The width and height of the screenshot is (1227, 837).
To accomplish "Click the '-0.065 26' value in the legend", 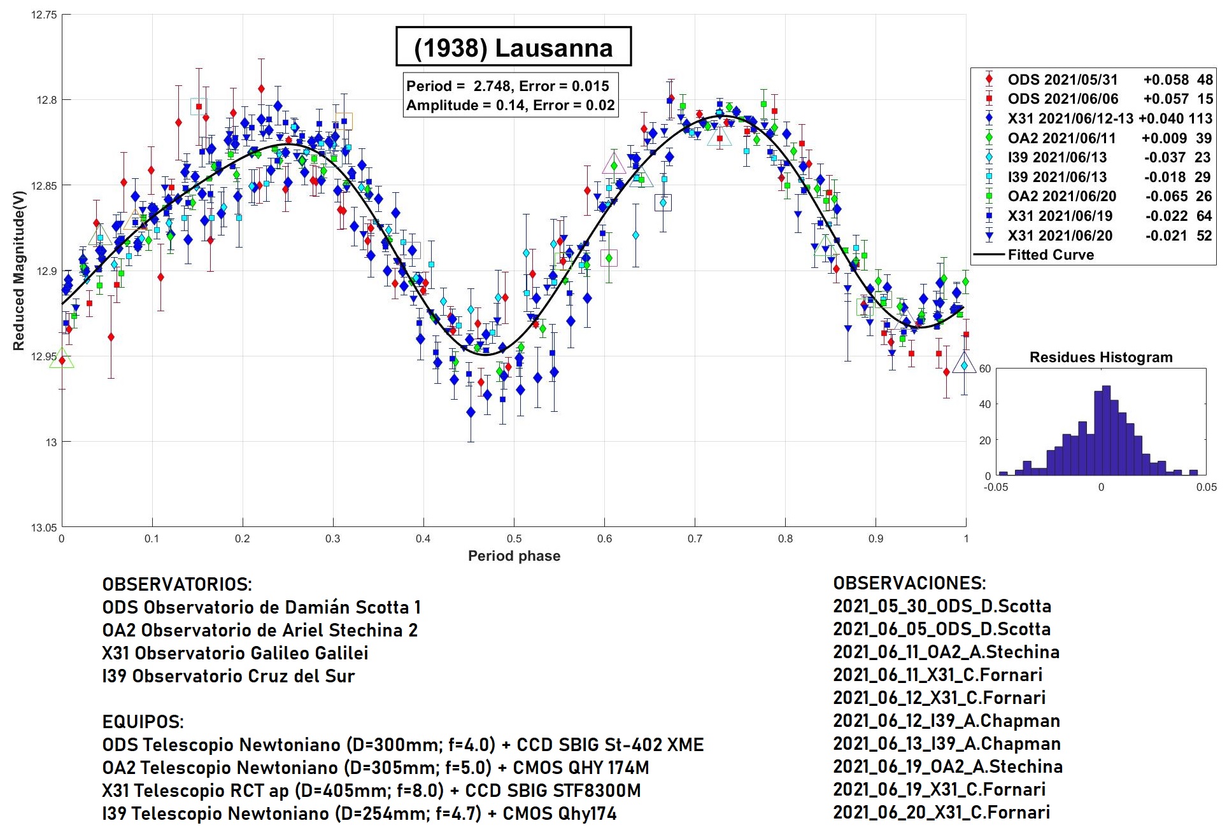I will point(1179,196).
